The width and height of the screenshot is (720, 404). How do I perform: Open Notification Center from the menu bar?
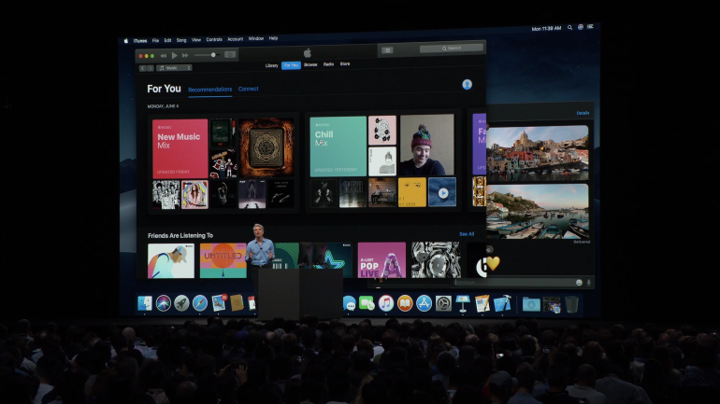591,26
